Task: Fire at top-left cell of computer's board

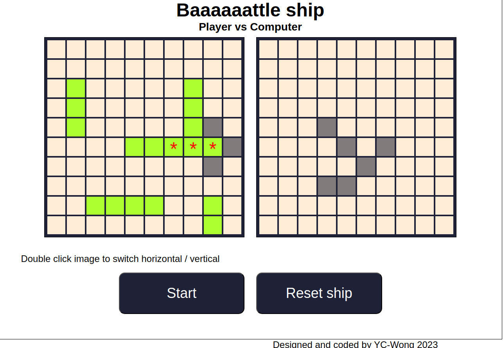Action: pos(268,49)
